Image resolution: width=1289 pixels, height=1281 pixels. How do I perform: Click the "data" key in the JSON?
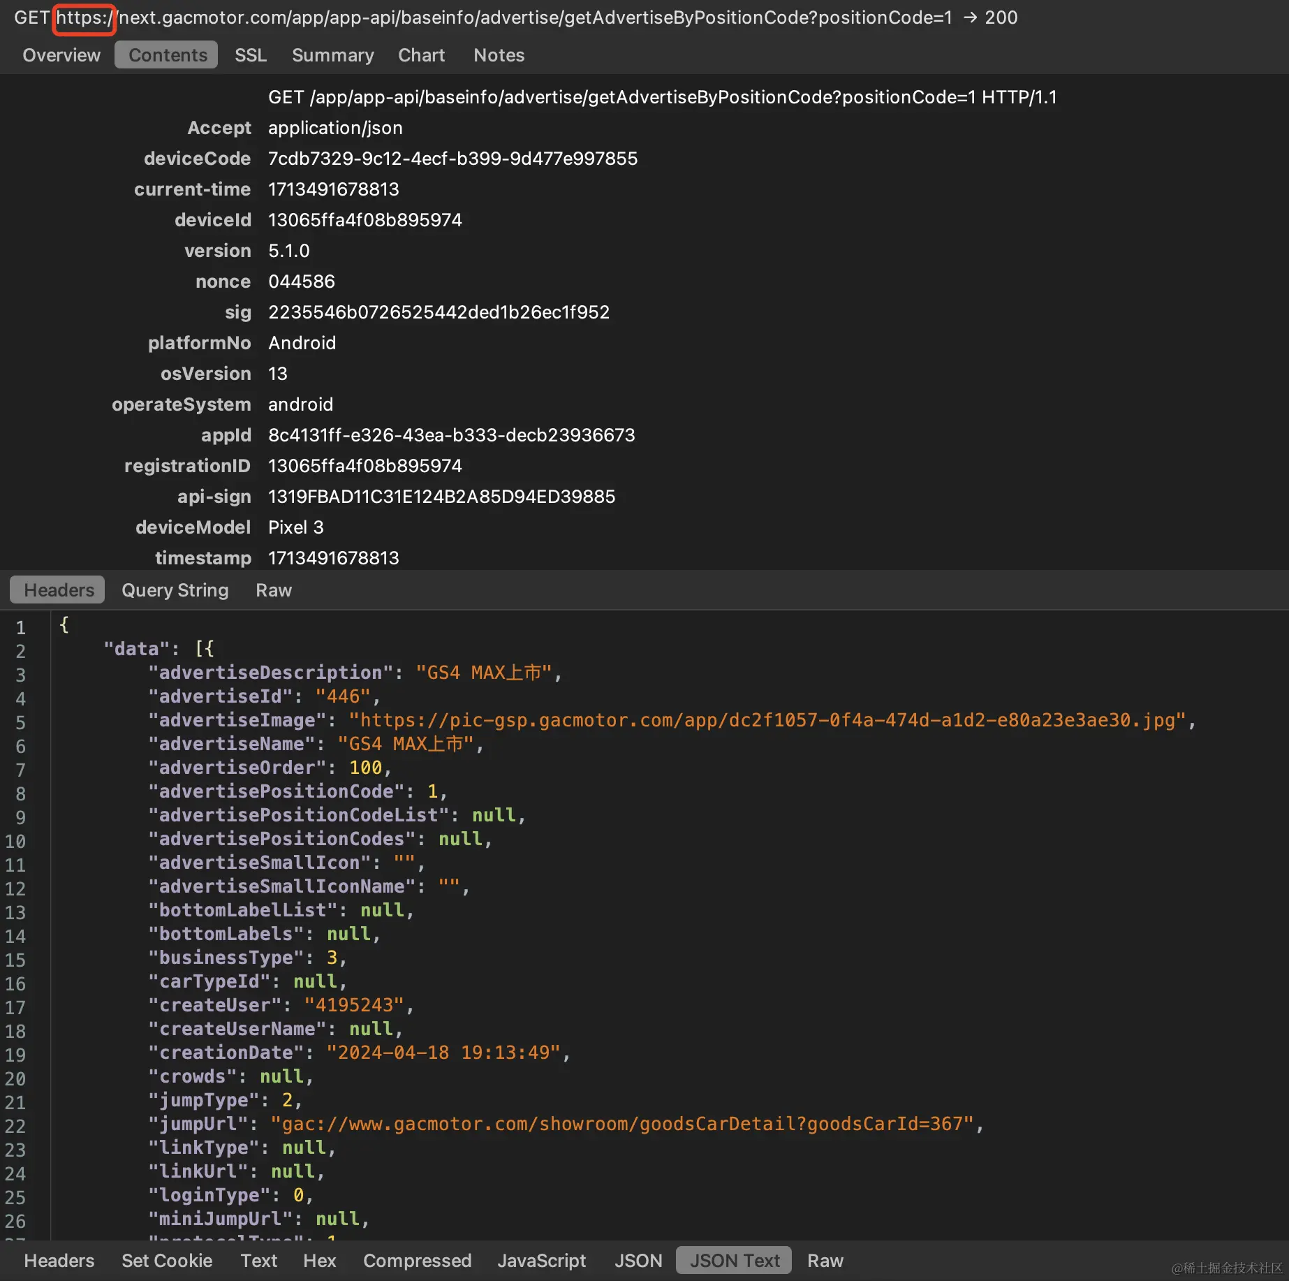pyautogui.click(x=137, y=649)
